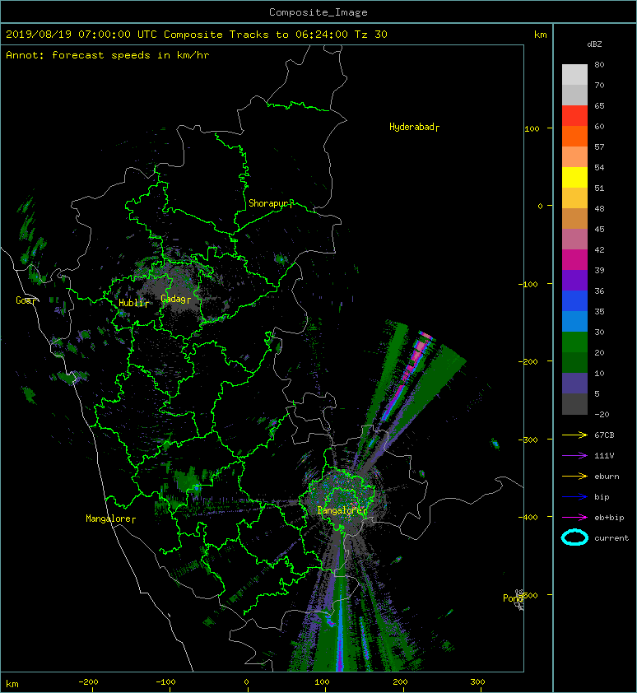Pick the mauve pink 45 dBZ swatch
The width and height of the screenshot is (637, 693).
click(574, 240)
